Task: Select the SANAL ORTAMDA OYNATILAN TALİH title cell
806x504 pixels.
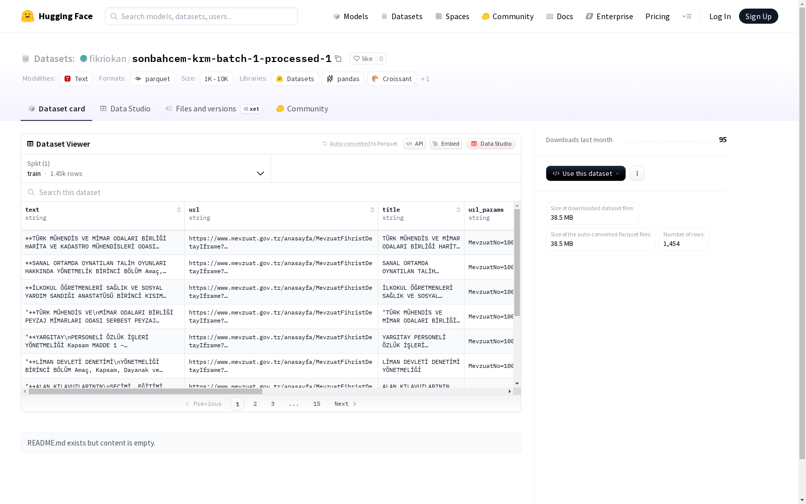Action: tap(421, 267)
